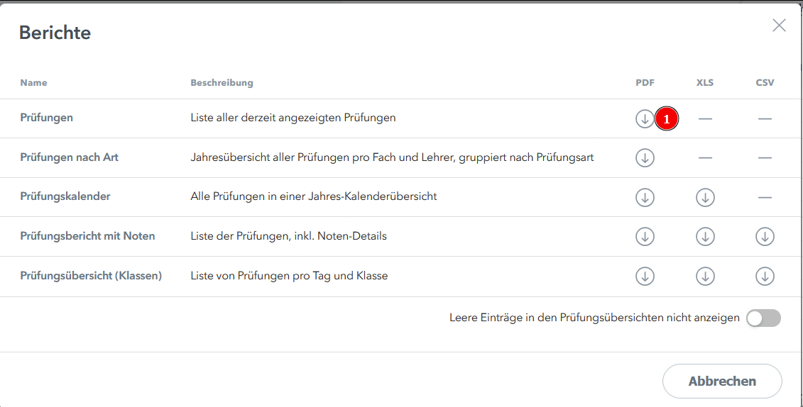This screenshot has width=803, height=407.
Task: Download Prüfungen report as PDF
Action: 645,118
